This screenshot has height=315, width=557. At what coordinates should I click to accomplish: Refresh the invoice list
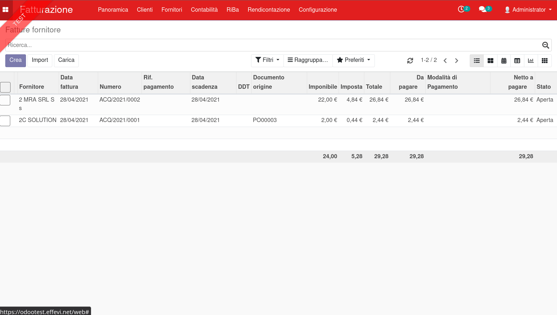point(410,60)
